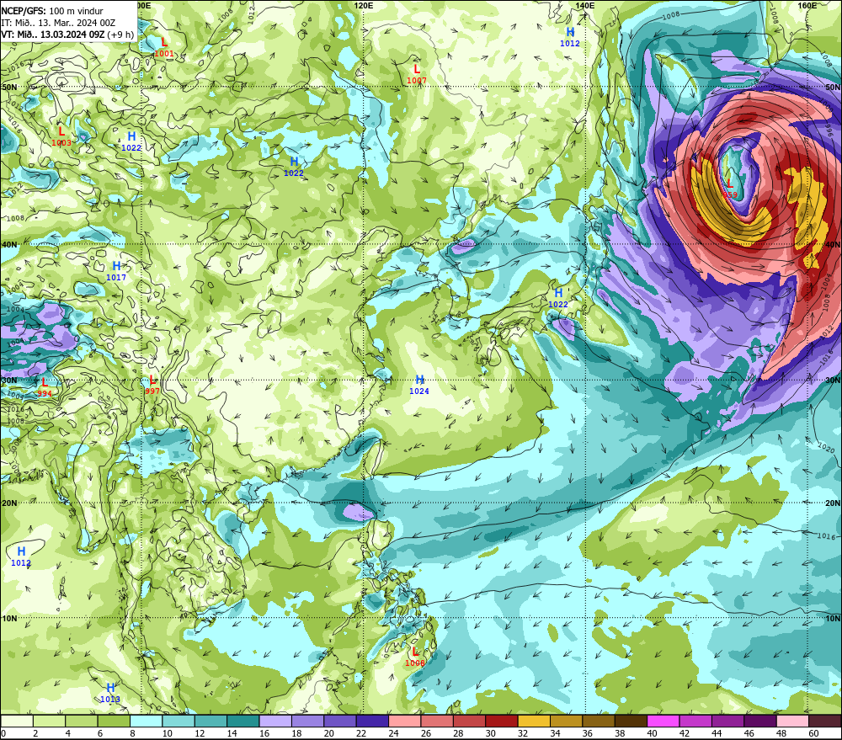The image size is (842, 740).
Task: Click the pale yellow 0–2 legend swatch
Action: click(17, 721)
